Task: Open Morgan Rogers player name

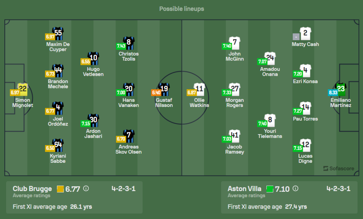Action: point(234,103)
